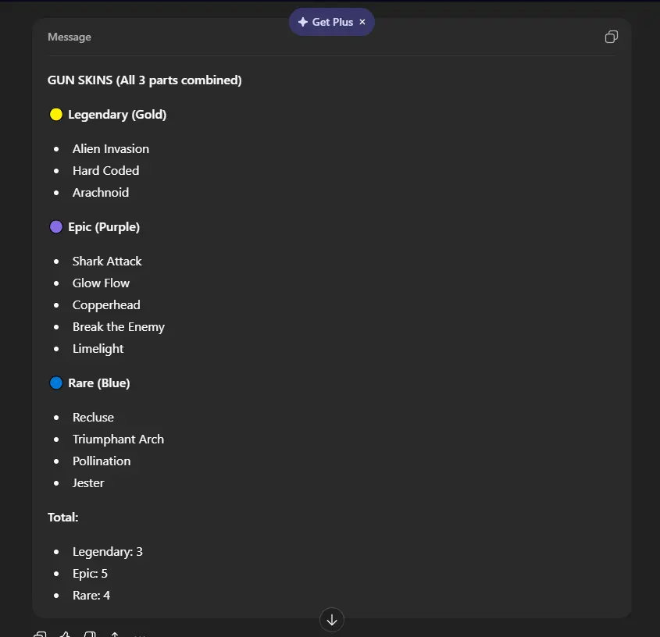Click the Jester list entry

click(x=88, y=483)
